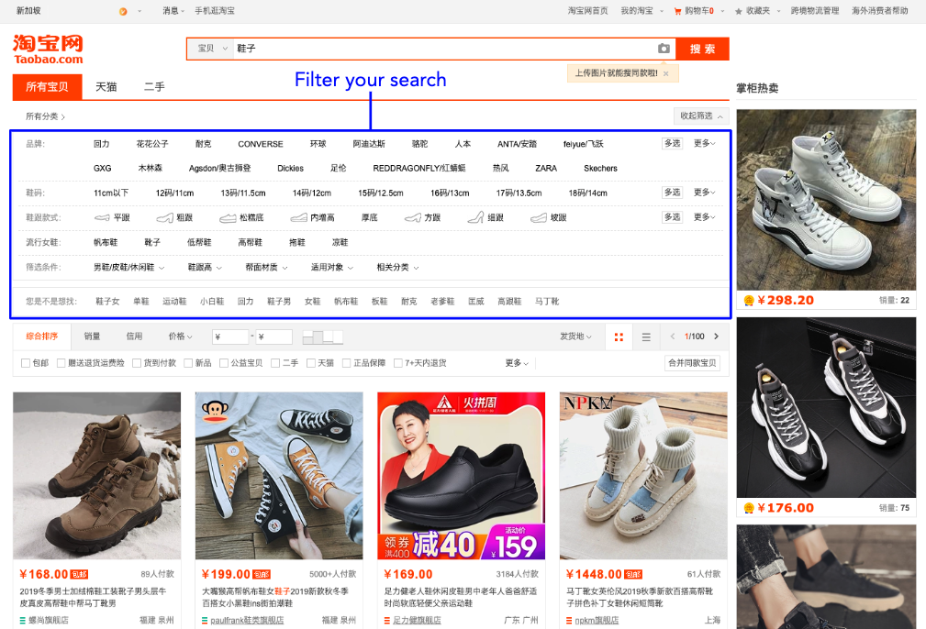Check the 正品保障 checkbox
Image resolution: width=926 pixels, height=629 pixels.
coord(347,363)
